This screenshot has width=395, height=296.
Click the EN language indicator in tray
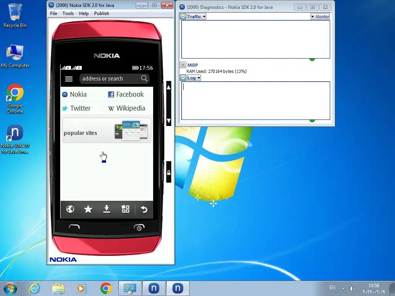[x=332, y=288]
